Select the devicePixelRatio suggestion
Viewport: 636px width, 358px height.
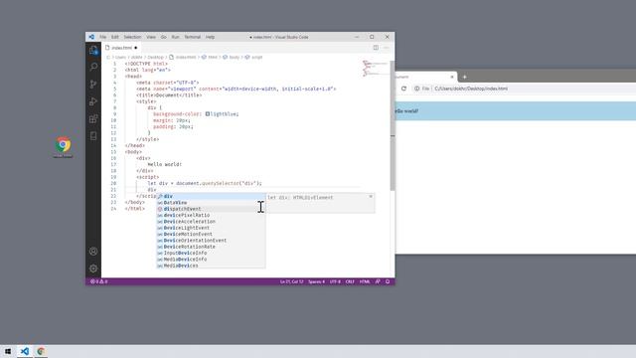point(211,215)
